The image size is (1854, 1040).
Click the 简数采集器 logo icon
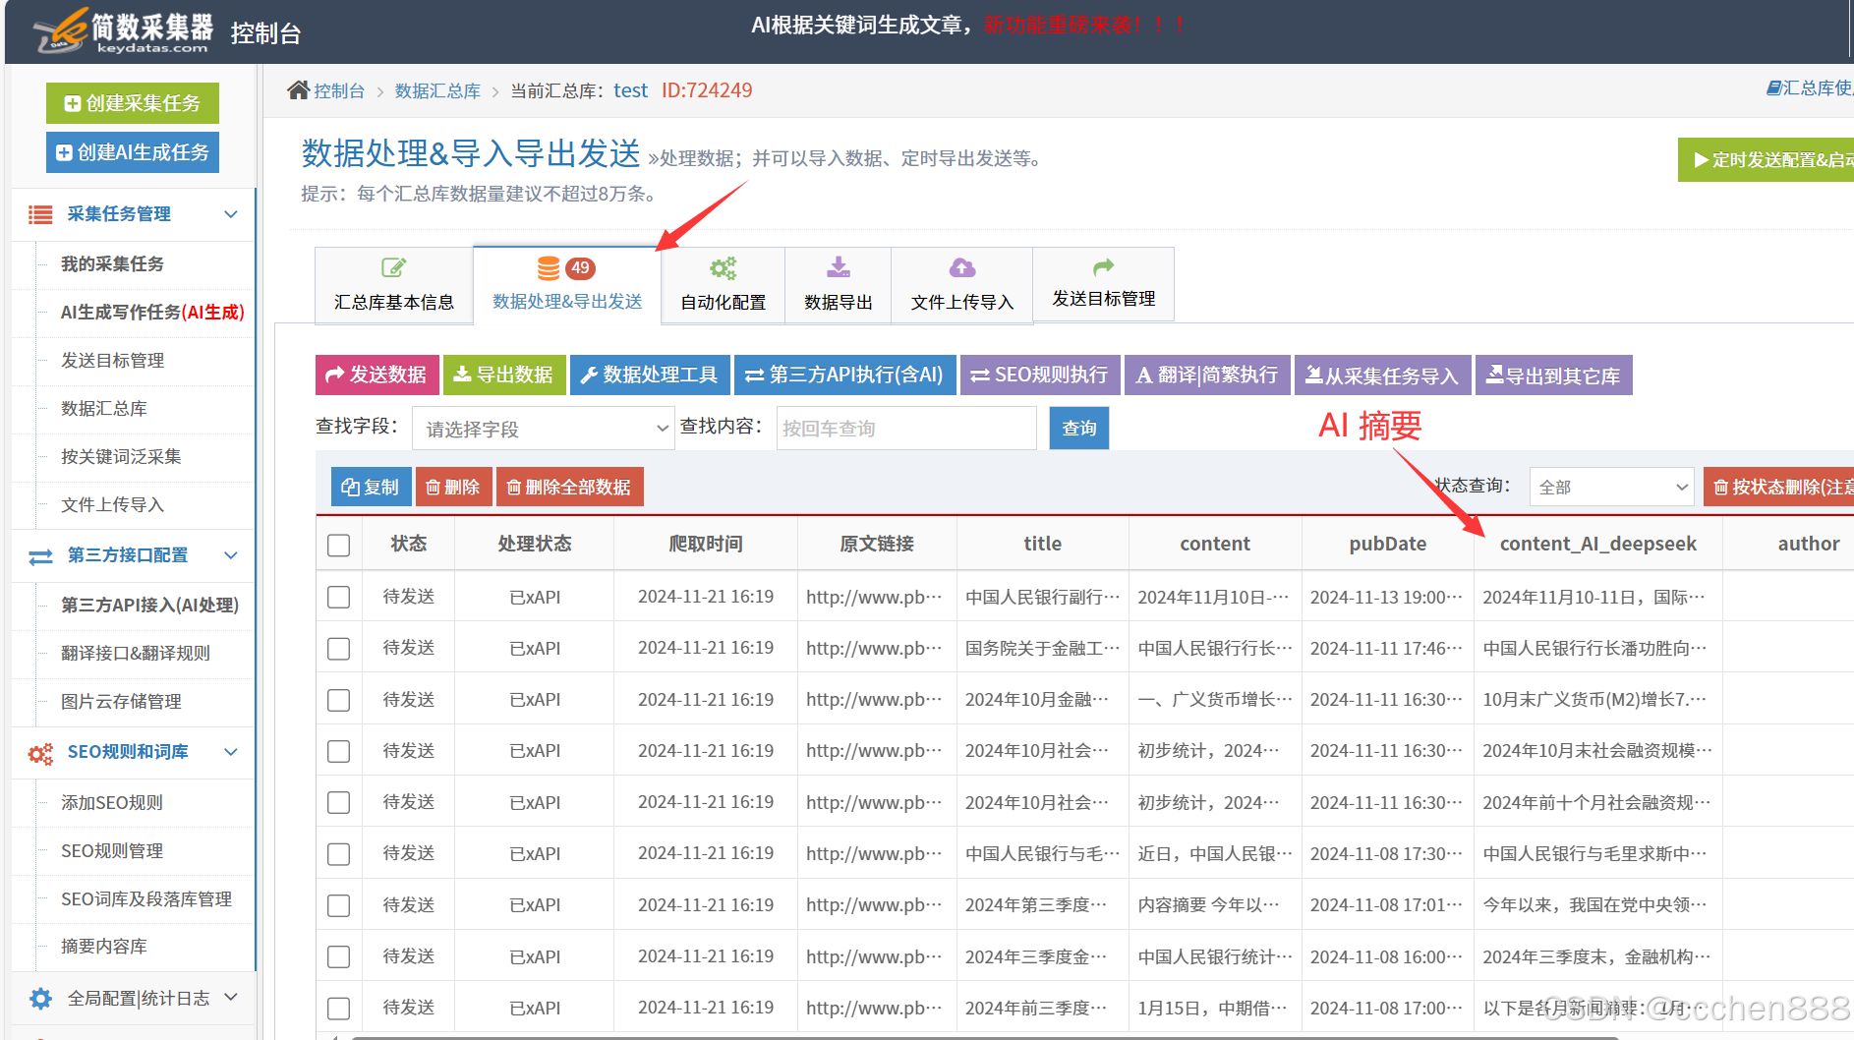[x=60, y=29]
